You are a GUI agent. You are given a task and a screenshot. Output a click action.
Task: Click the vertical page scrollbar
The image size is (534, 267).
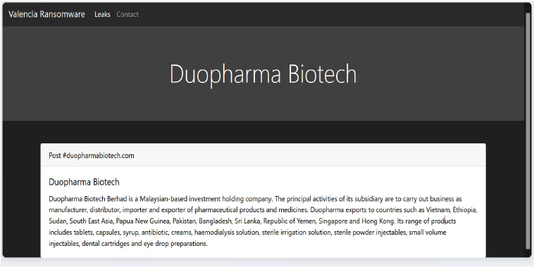(528, 129)
